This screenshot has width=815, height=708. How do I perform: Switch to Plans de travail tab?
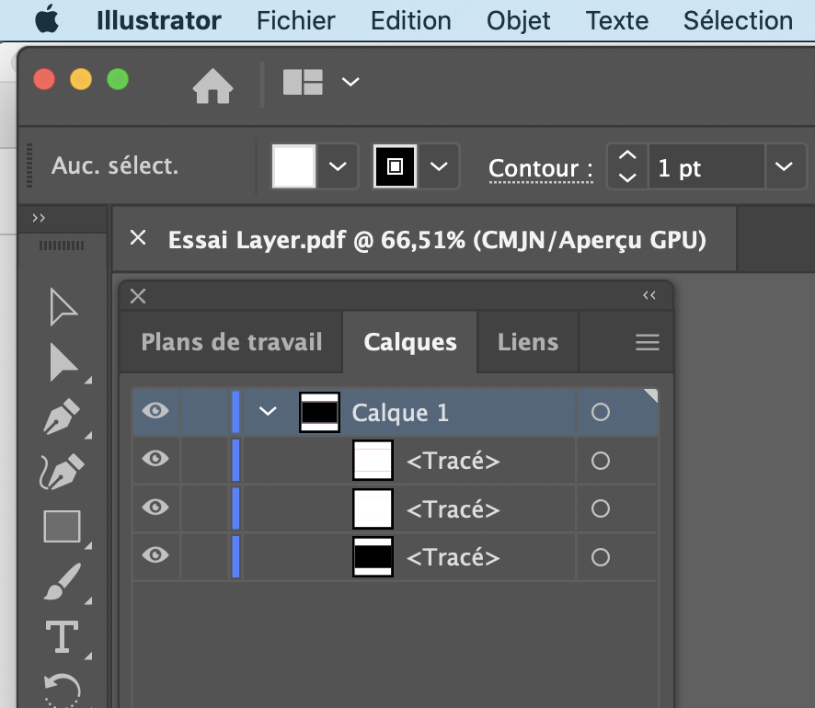click(x=232, y=342)
